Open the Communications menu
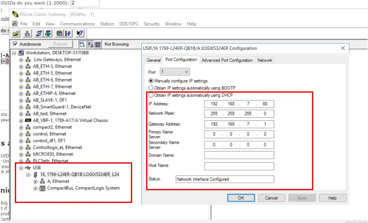368x223 pixels. [77, 24]
